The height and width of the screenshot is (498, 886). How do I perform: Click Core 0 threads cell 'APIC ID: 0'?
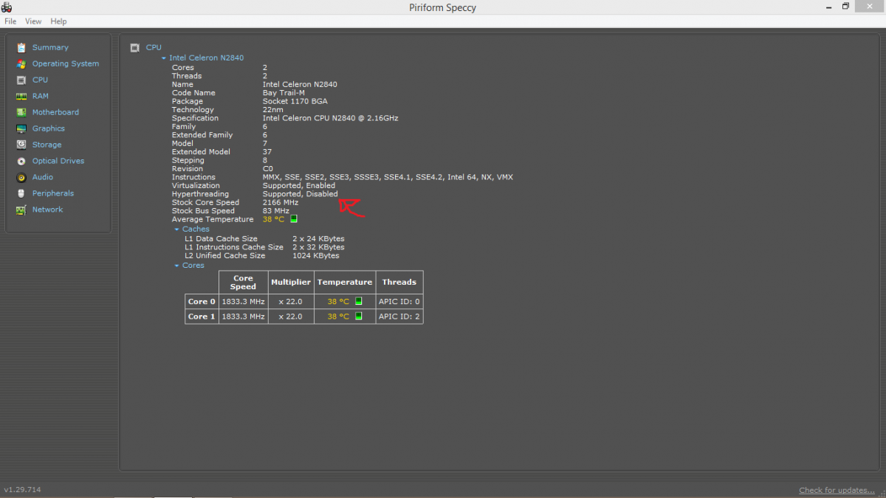(x=399, y=301)
